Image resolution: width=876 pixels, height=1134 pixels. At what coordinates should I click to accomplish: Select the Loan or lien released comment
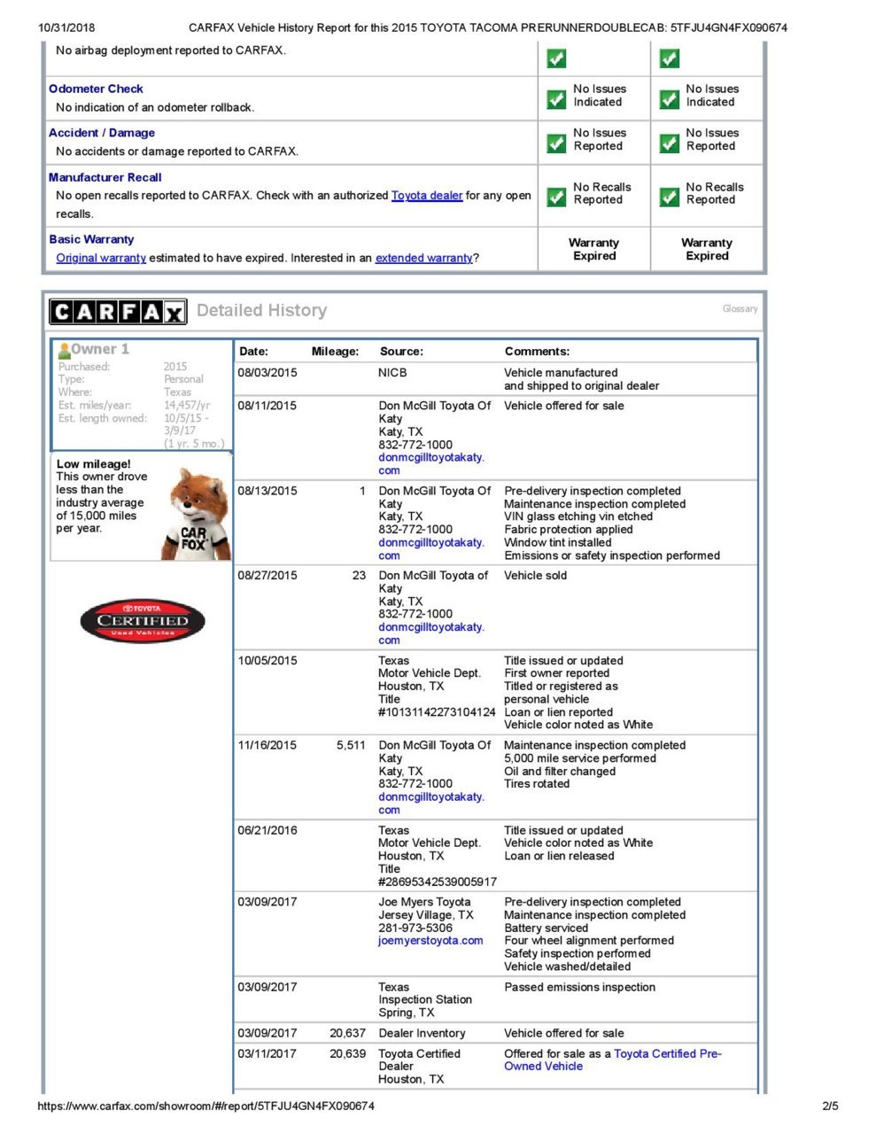(x=559, y=857)
